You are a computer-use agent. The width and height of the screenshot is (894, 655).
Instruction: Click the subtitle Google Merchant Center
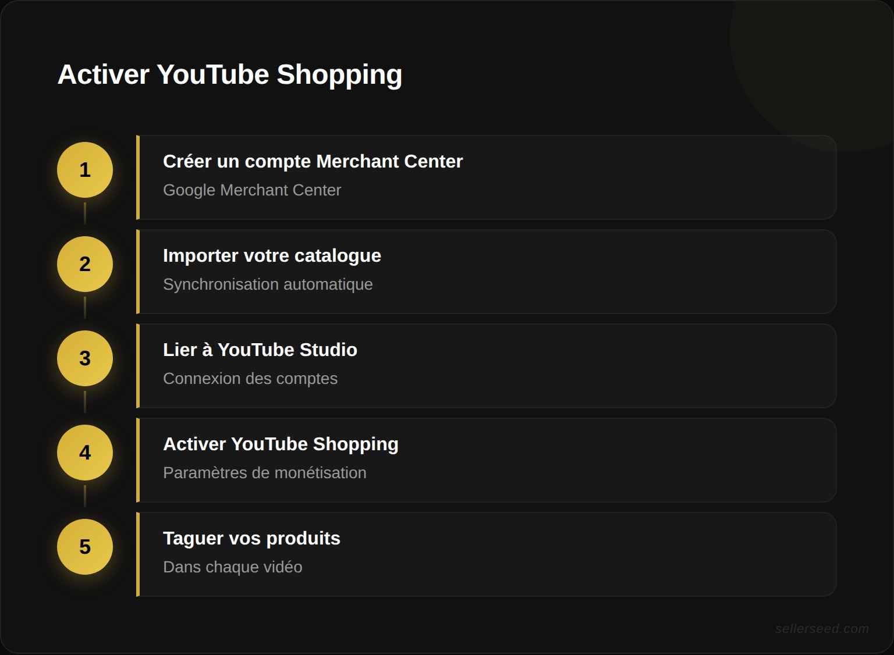[252, 190]
